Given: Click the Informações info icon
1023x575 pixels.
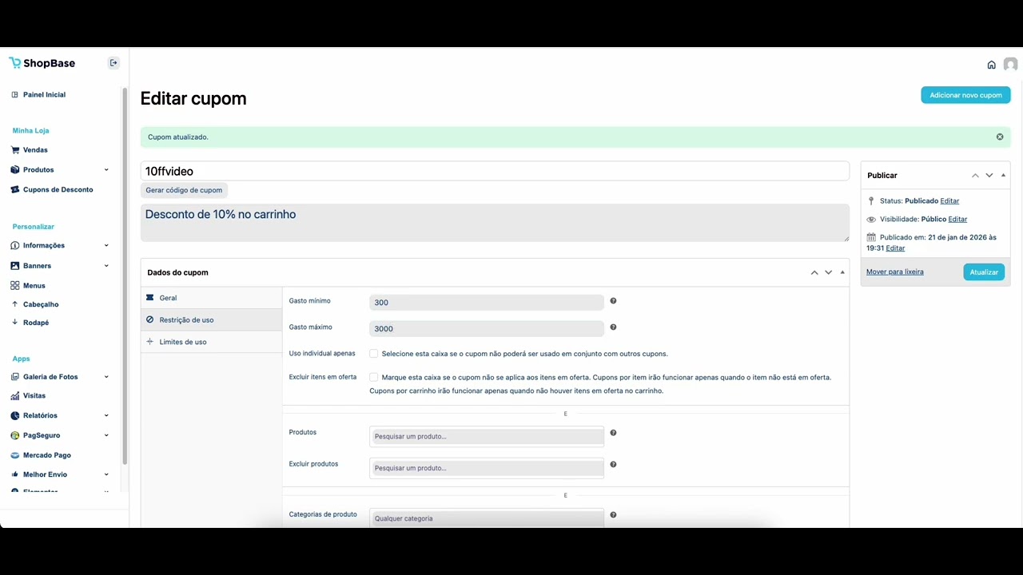Looking at the screenshot, I should (x=15, y=245).
